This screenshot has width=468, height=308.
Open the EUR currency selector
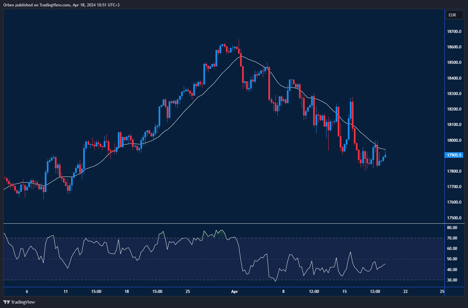(x=452, y=15)
